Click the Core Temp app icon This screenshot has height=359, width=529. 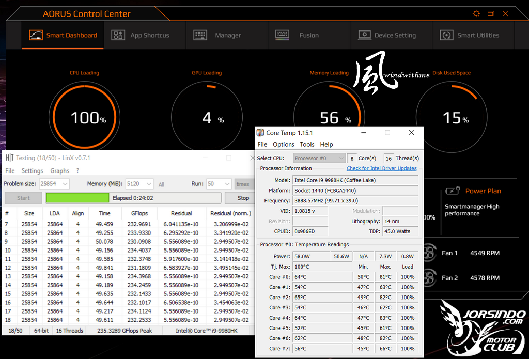pyautogui.click(x=260, y=133)
